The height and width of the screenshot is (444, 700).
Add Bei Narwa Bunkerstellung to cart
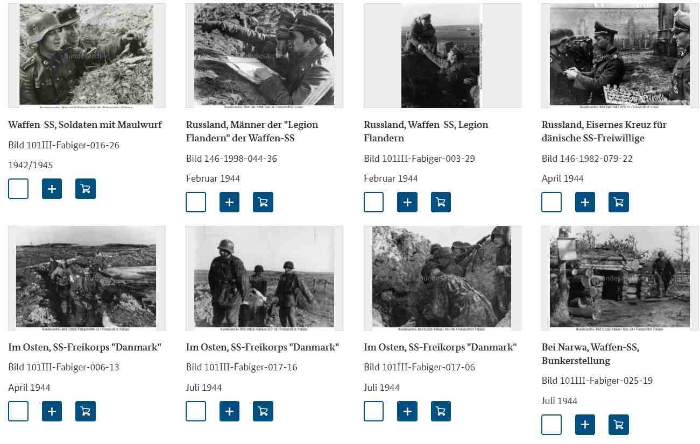[x=619, y=425]
